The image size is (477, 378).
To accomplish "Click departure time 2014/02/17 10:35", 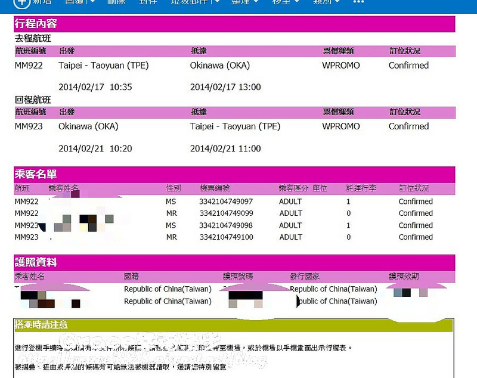I will point(95,87).
